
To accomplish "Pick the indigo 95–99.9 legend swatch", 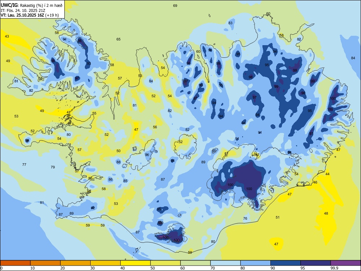I will [x=316, y=263].
